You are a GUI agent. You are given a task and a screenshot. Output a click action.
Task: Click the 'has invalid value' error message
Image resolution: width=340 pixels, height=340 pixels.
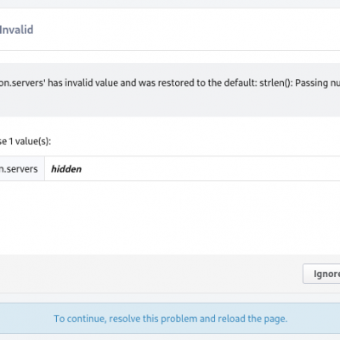(170, 83)
